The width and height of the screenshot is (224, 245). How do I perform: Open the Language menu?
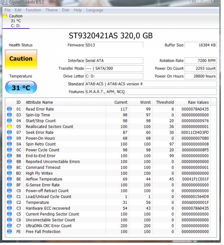95,10
